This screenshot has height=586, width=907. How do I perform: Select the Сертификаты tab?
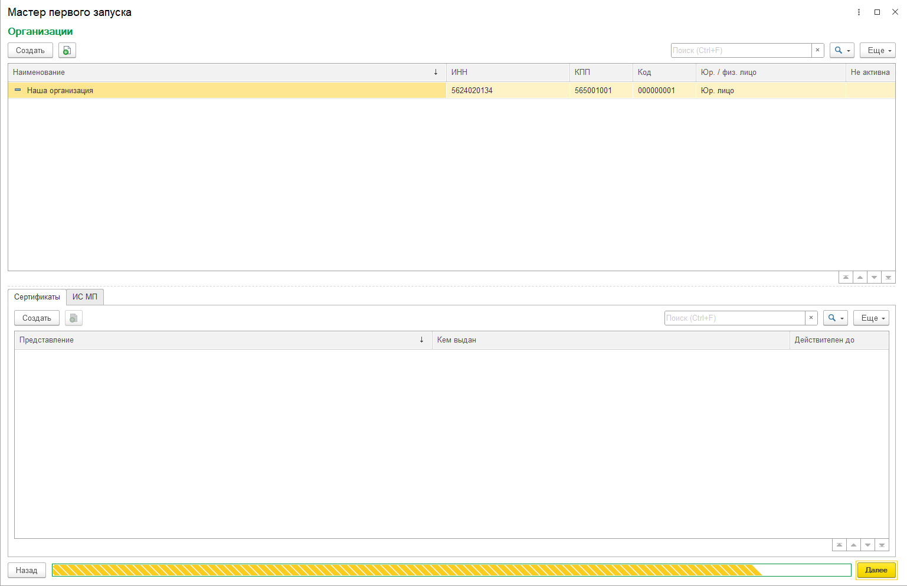(x=37, y=297)
